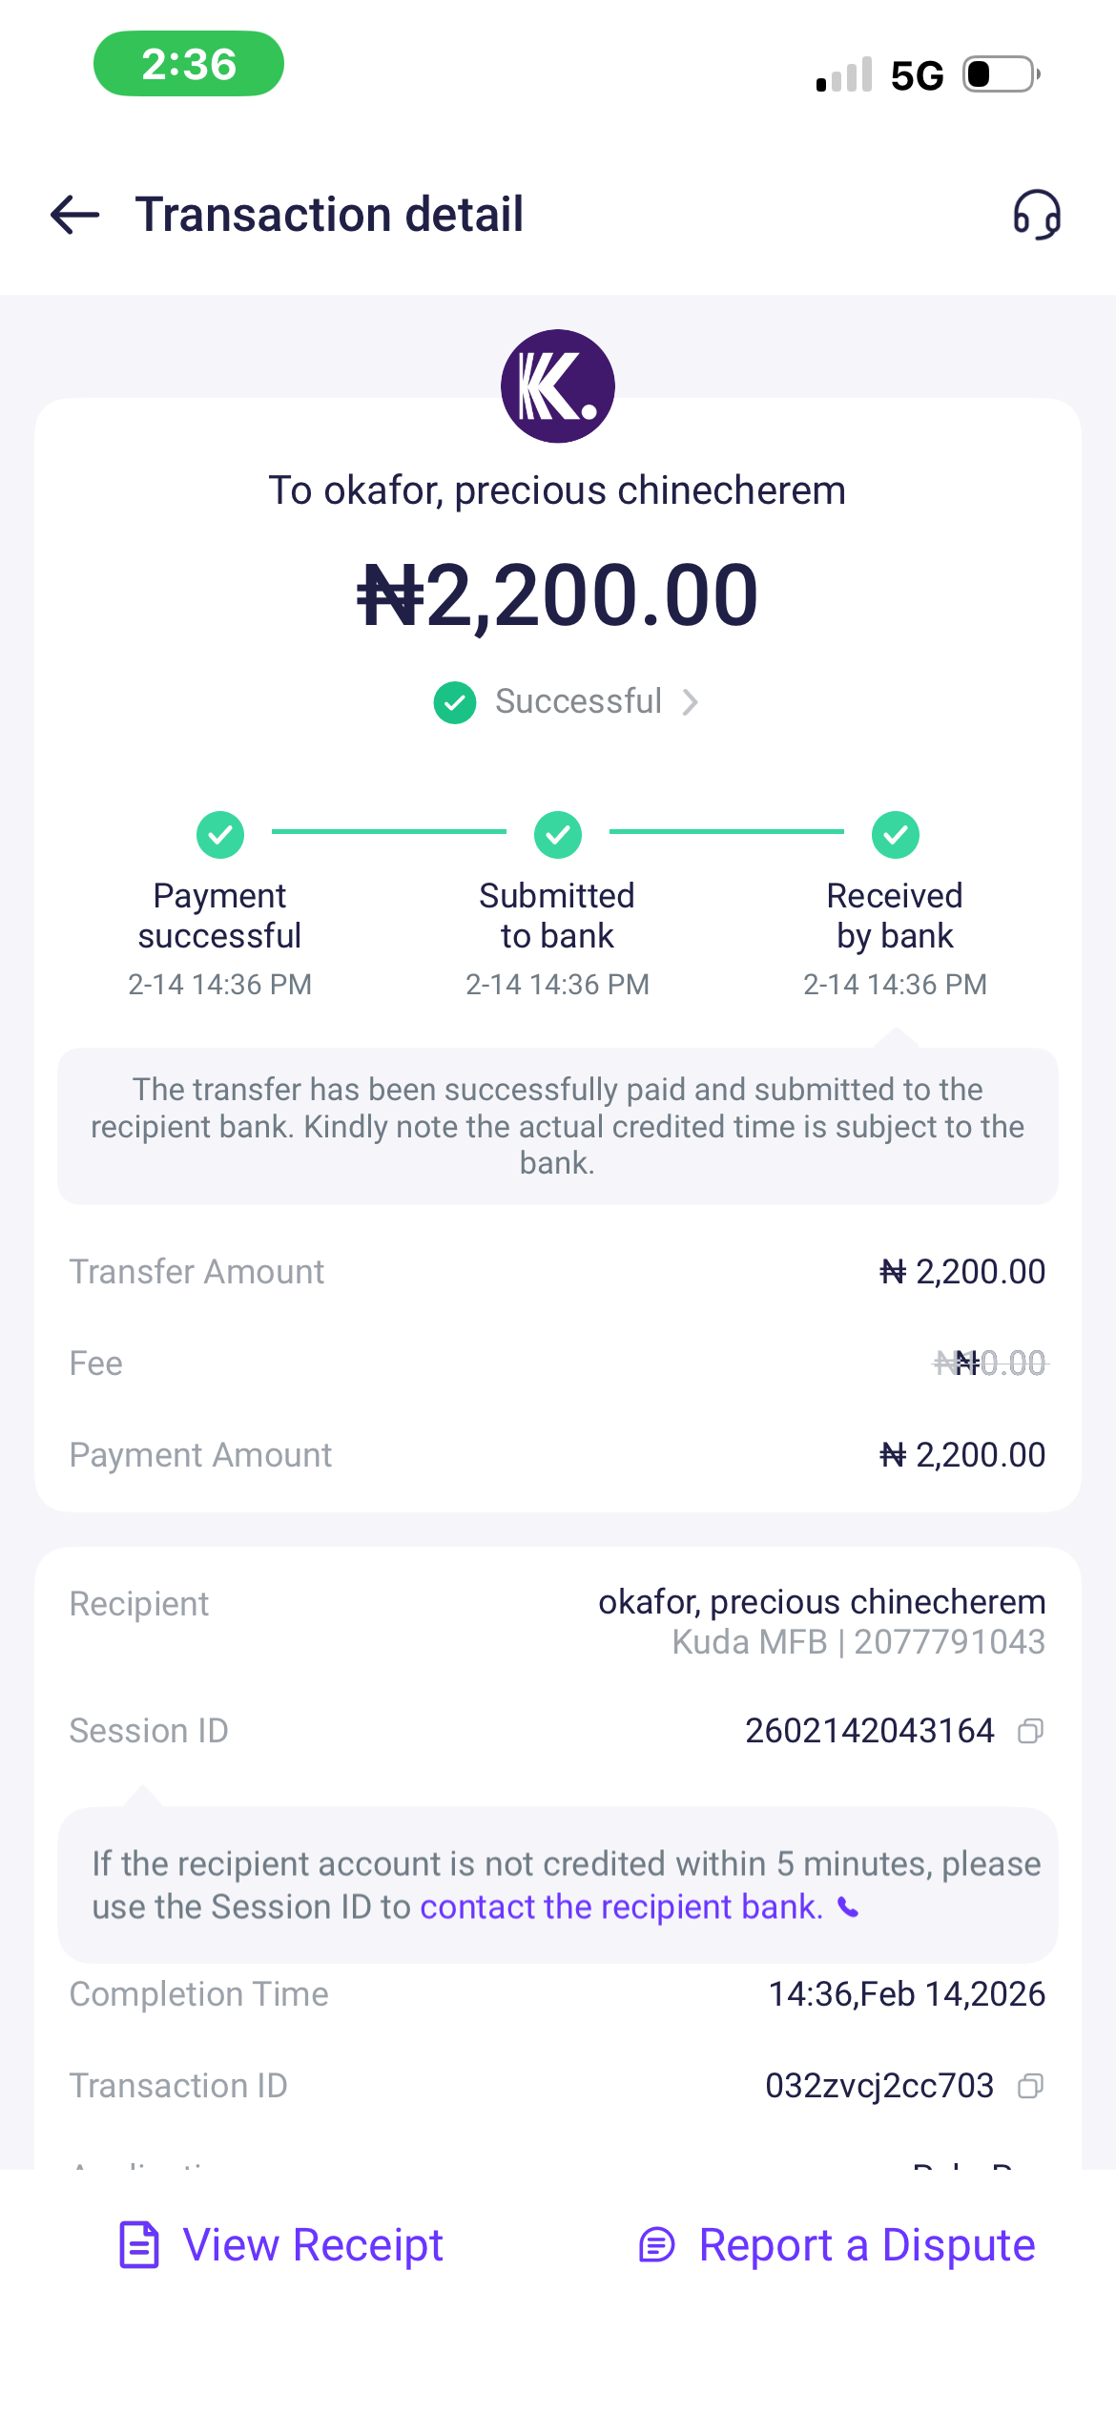This screenshot has width=1116, height=2416.
Task: Tap the battery indicator in status bar
Action: coord(1000,74)
